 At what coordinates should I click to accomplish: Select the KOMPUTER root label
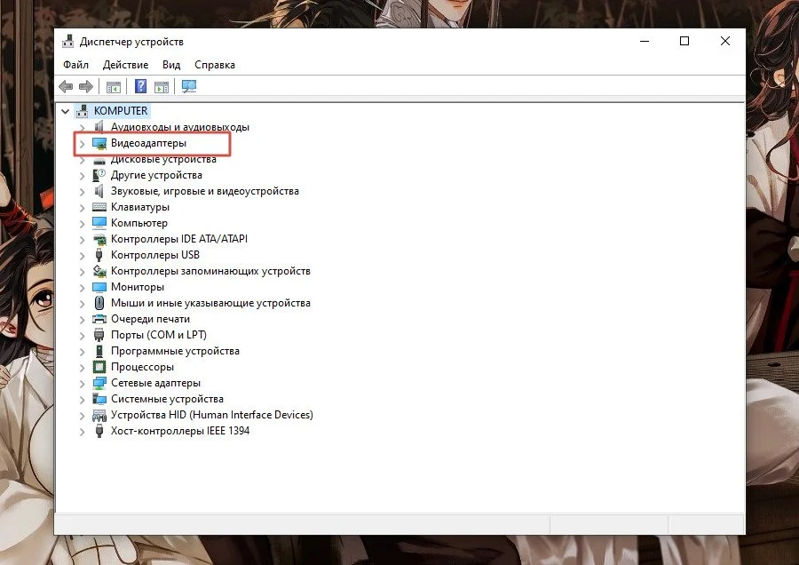click(121, 111)
